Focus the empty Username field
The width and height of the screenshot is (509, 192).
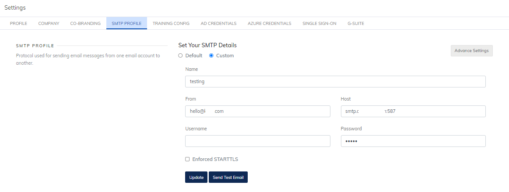click(x=258, y=141)
